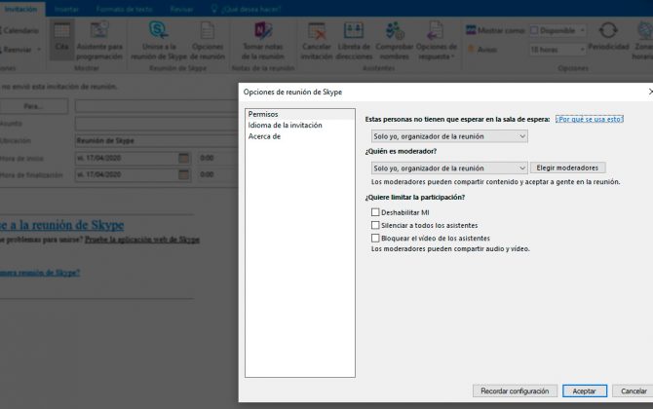The width and height of the screenshot is (653, 409).
Task: Toggle the Disponible checkbox in Mostrar como
Action: [x=534, y=30]
